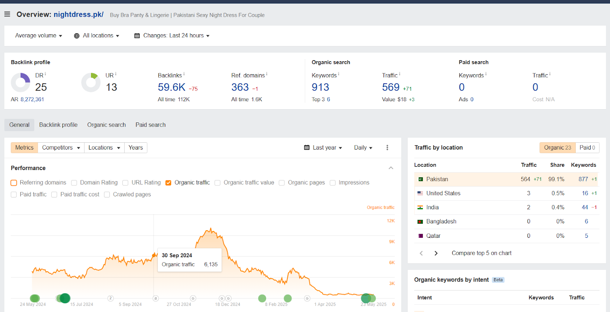Click the Google update marker near 27 Oct 2024
This screenshot has width=610, height=312.
(193, 298)
